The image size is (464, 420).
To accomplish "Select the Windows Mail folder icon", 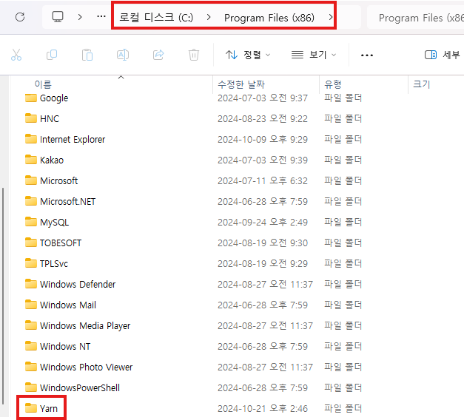I will click(x=31, y=305).
